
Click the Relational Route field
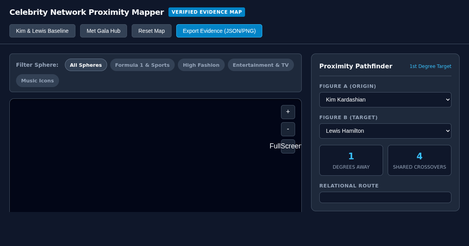pos(385,197)
